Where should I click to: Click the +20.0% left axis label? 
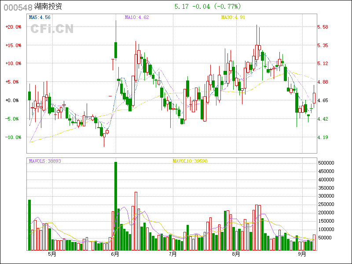(x=13, y=27)
